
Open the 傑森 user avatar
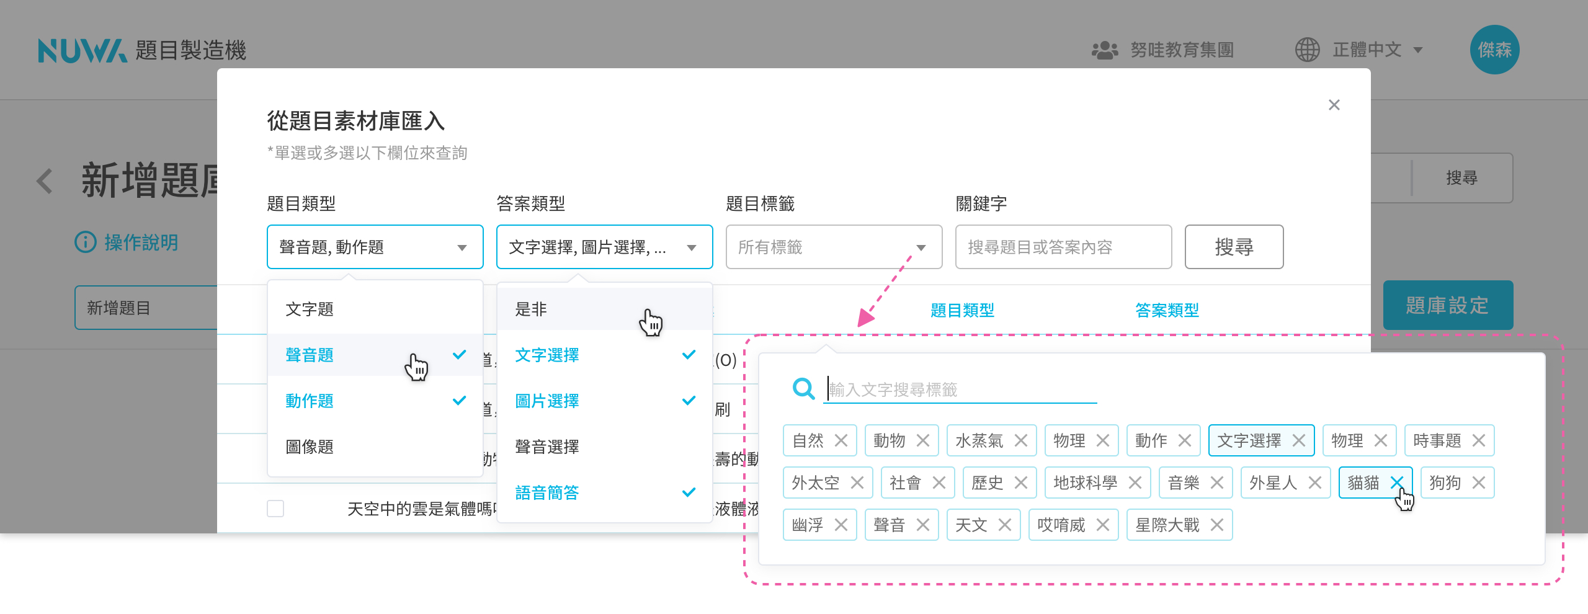pos(1494,50)
